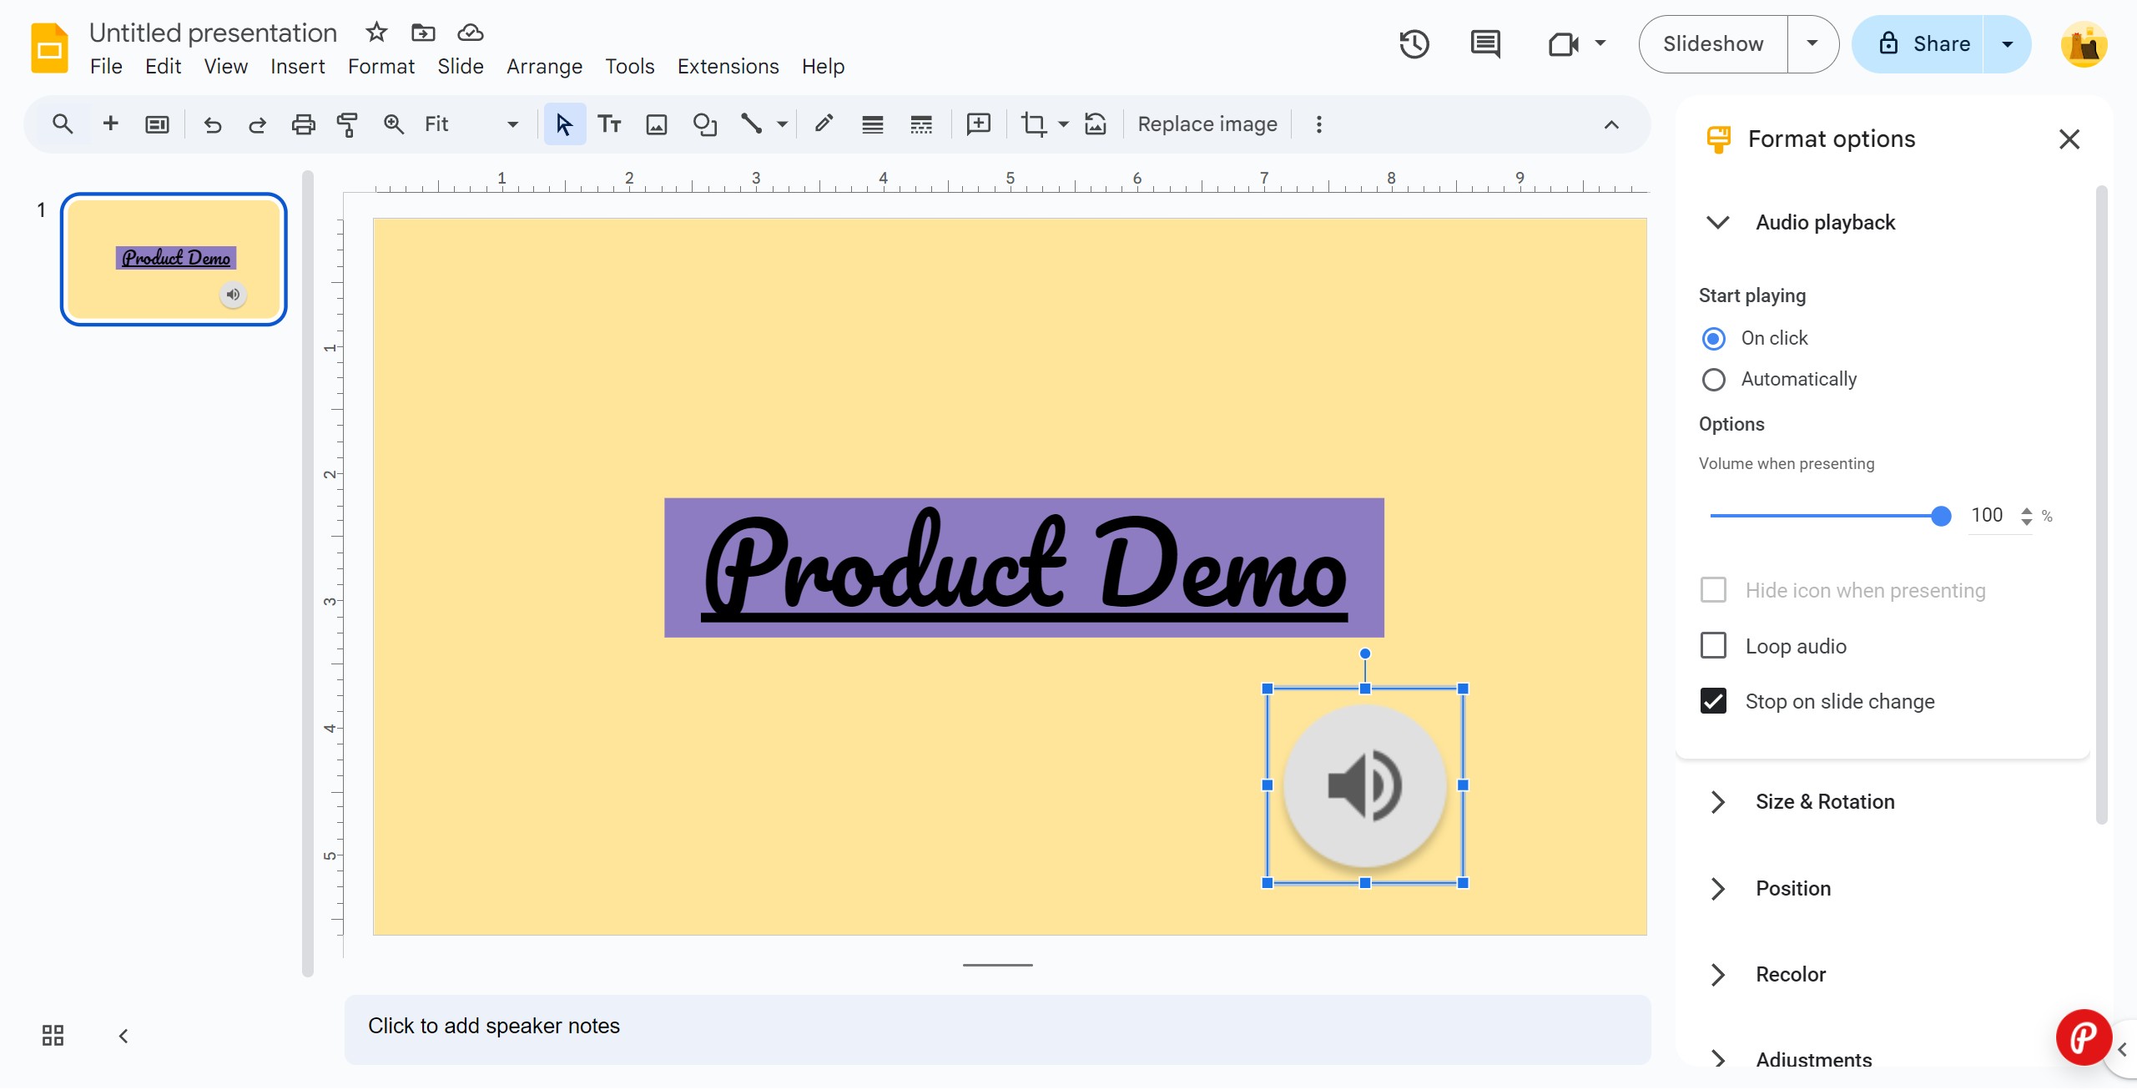Click the volume percentage input field
Image resolution: width=2137 pixels, height=1090 pixels.
point(1988,515)
